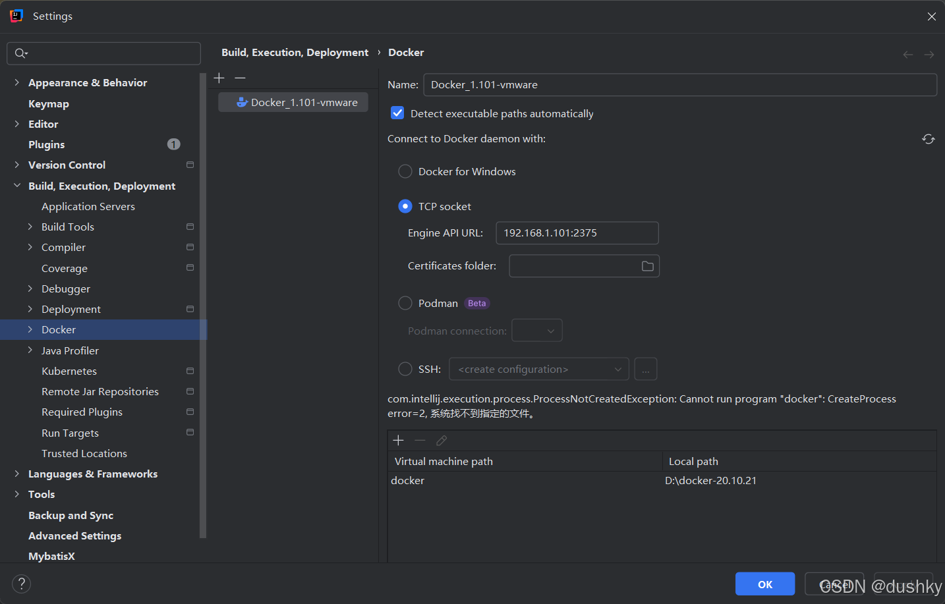Open the Podman connection dropdown

pos(537,331)
